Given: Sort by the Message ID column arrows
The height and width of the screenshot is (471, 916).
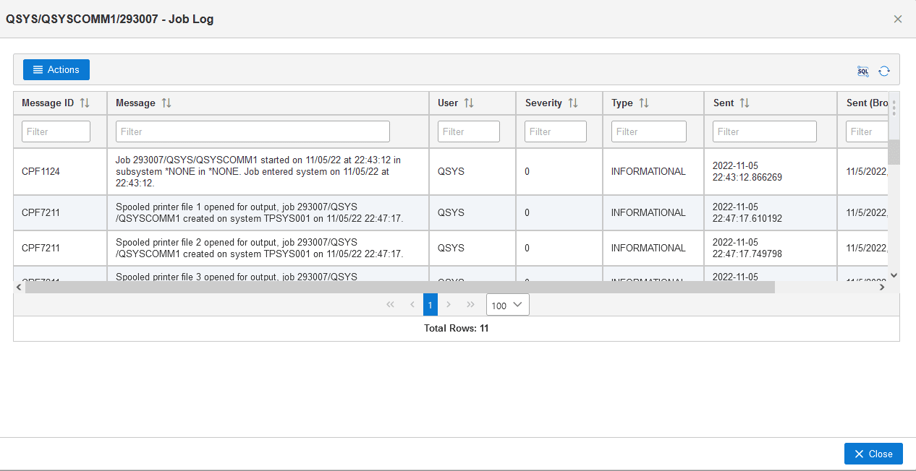Looking at the screenshot, I should (85, 103).
